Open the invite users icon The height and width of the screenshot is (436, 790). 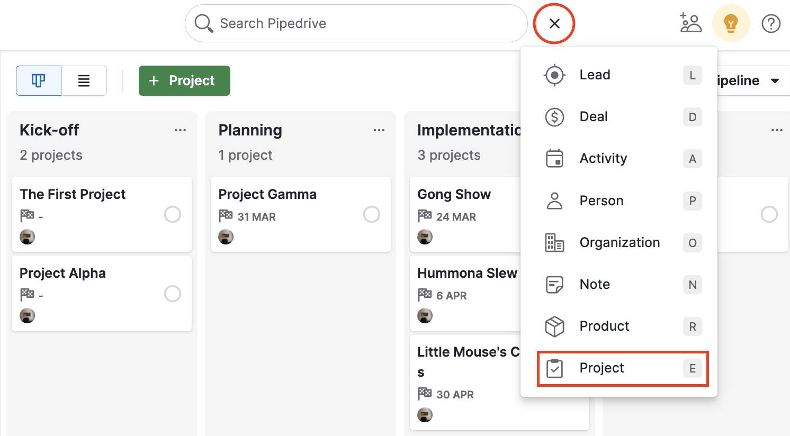point(690,23)
